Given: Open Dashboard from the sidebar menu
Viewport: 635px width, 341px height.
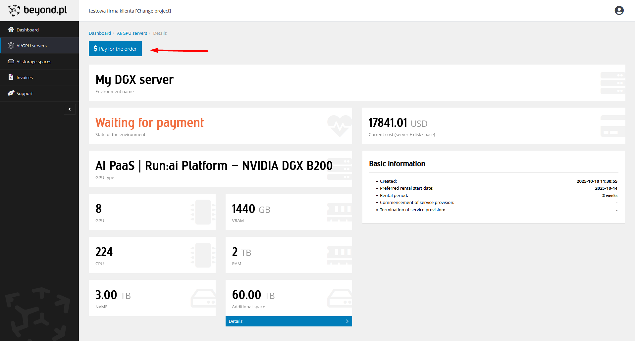Looking at the screenshot, I should (39, 30).
